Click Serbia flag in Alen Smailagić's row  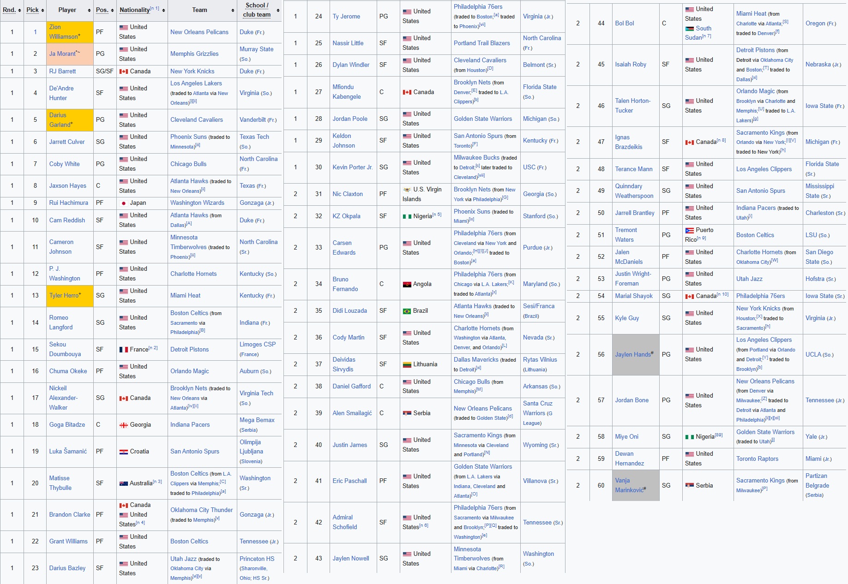tap(407, 413)
